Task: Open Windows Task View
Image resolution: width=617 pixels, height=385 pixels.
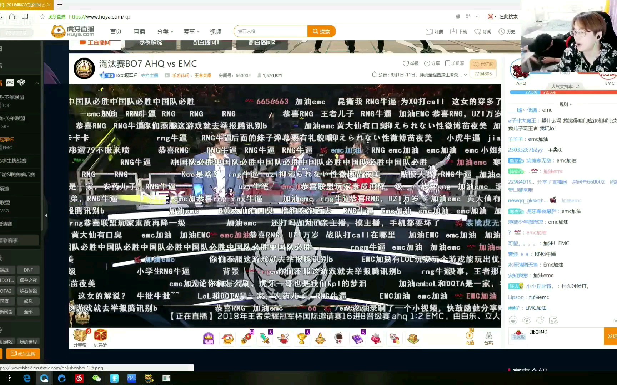Action: click(9, 378)
